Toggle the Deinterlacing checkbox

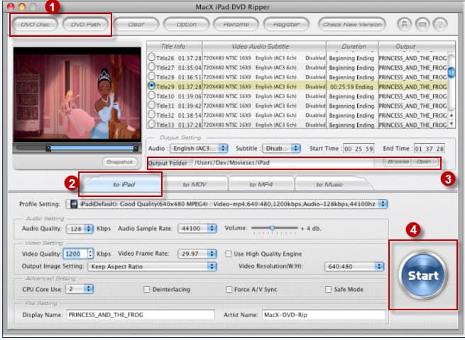pyautogui.click(x=147, y=289)
